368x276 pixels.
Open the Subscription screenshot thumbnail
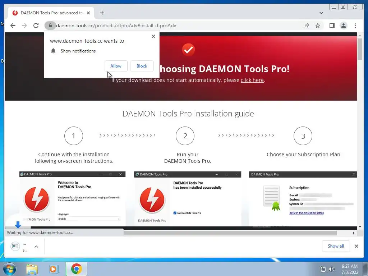coord(303,199)
